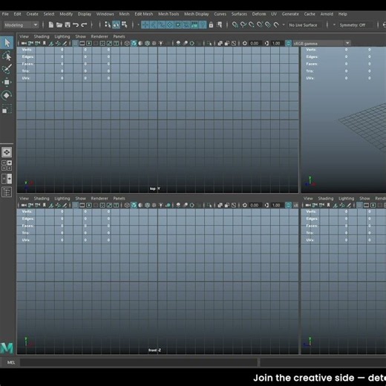Toggle smooth shade all in front panel
This screenshot has width=386, height=386.
[x=134, y=206]
